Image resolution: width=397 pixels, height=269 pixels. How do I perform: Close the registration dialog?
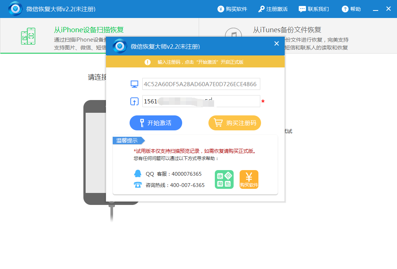pyautogui.click(x=276, y=44)
